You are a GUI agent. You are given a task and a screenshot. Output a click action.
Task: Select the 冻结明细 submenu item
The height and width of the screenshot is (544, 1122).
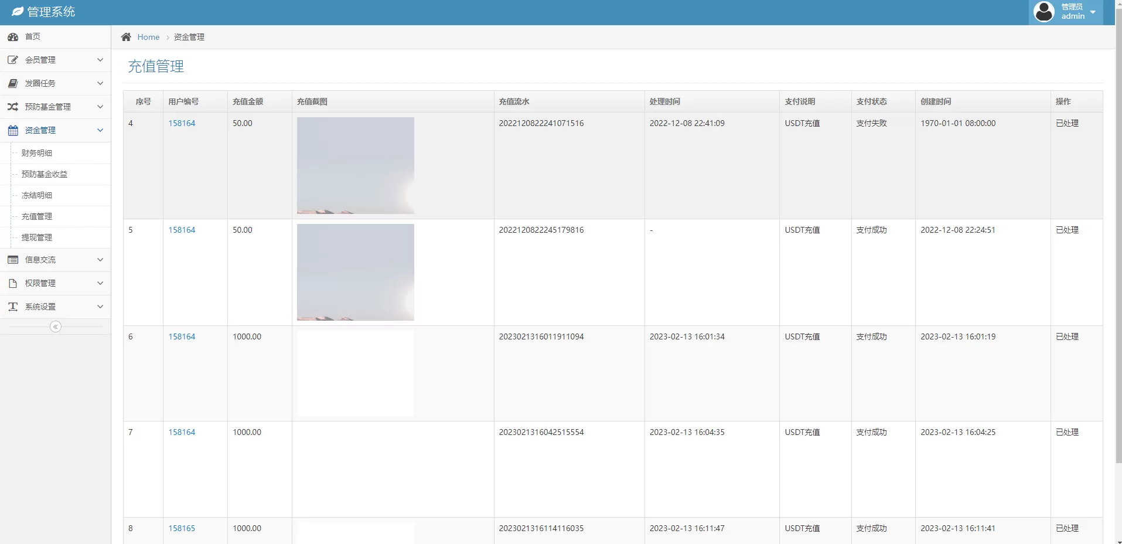click(37, 195)
